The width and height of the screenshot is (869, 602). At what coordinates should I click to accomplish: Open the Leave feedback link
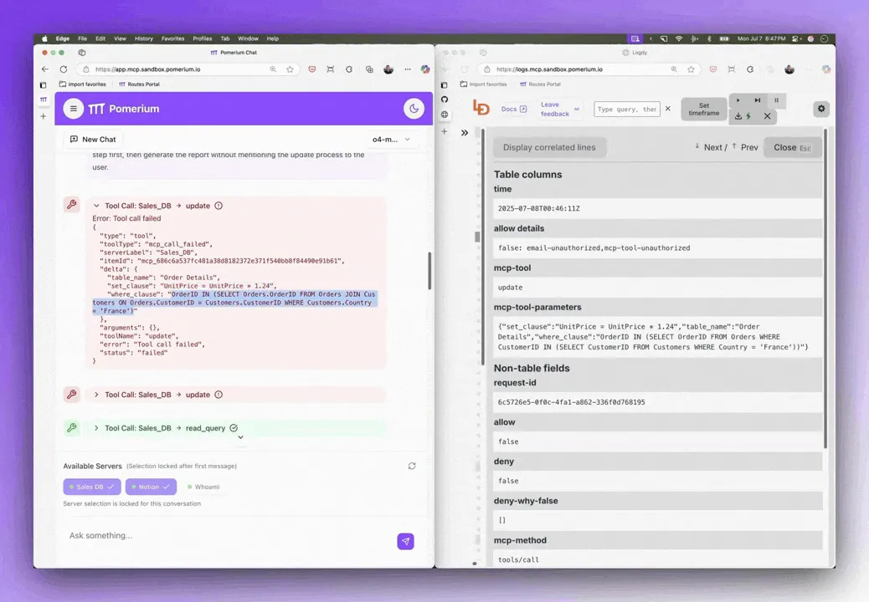pos(558,109)
